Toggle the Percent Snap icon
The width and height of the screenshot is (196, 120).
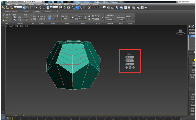81,8
